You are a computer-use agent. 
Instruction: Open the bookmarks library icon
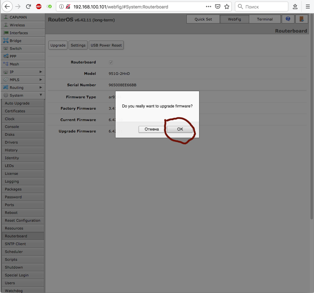point(295,7)
